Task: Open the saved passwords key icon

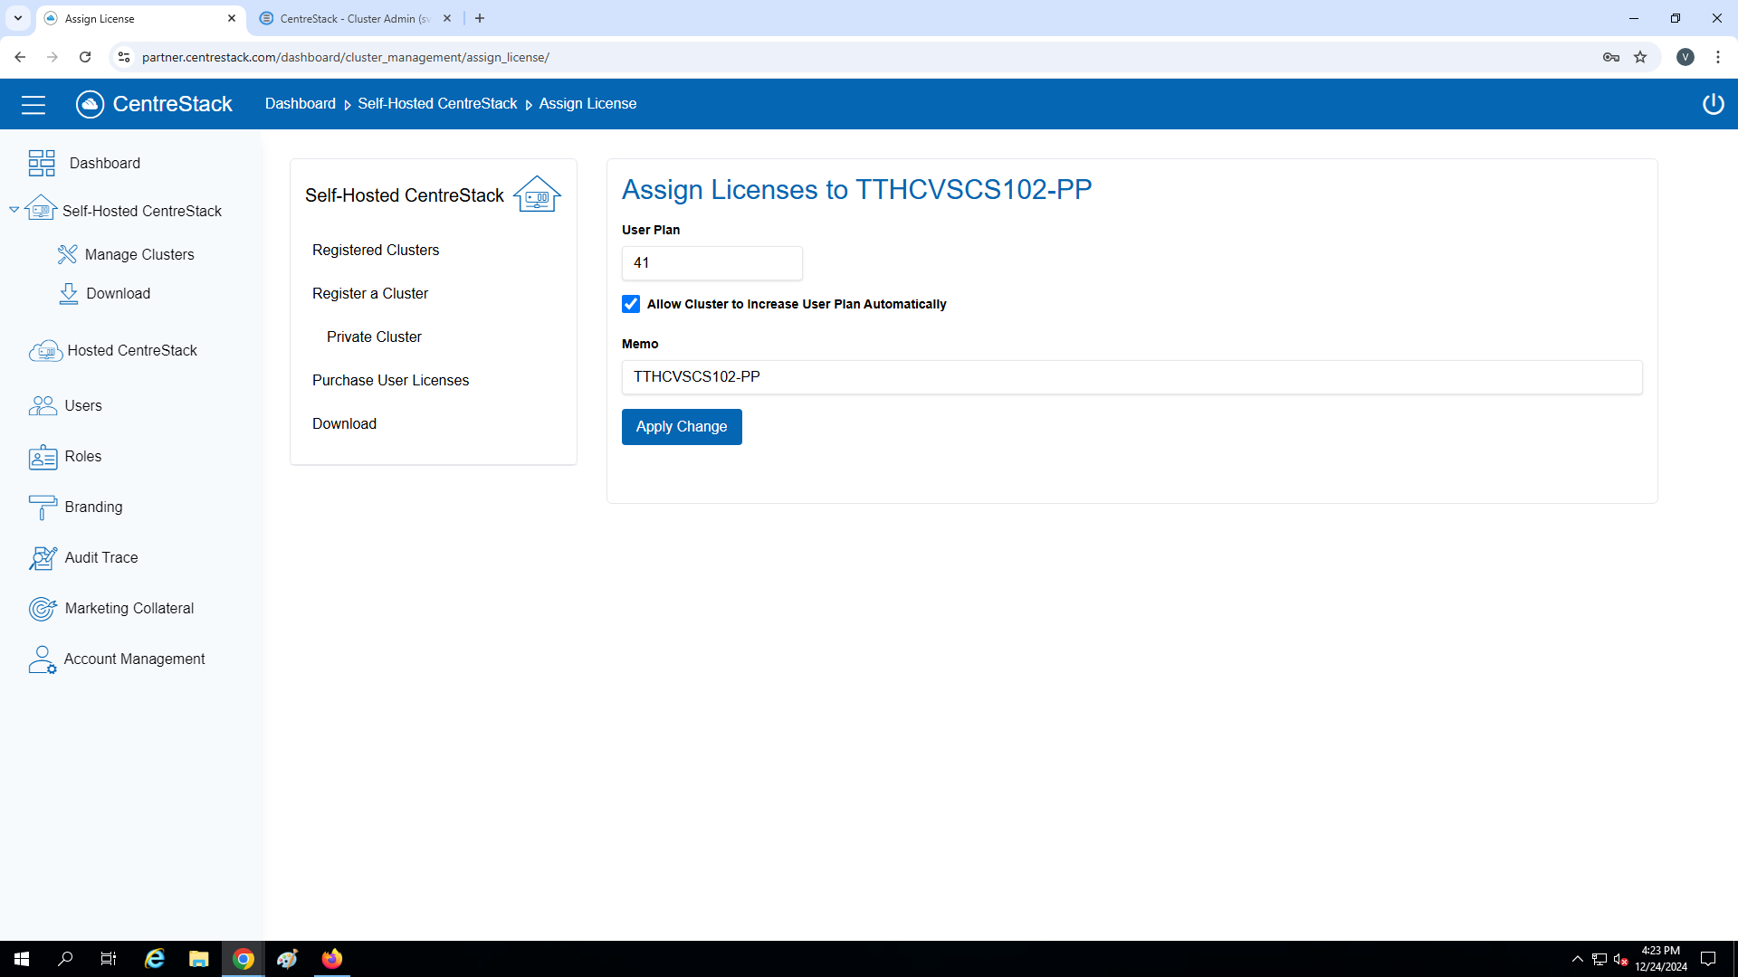Action: pyautogui.click(x=1611, y=57)
